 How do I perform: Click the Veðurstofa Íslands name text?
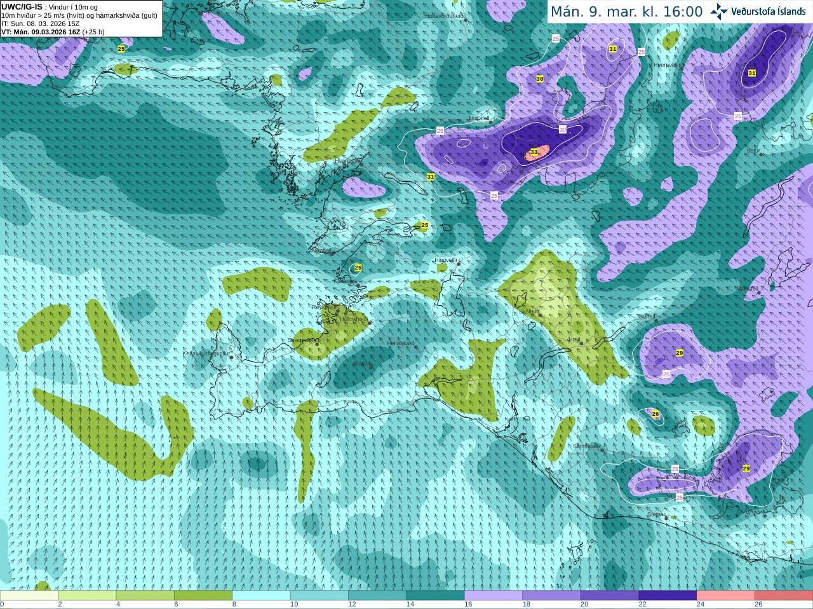769,11
